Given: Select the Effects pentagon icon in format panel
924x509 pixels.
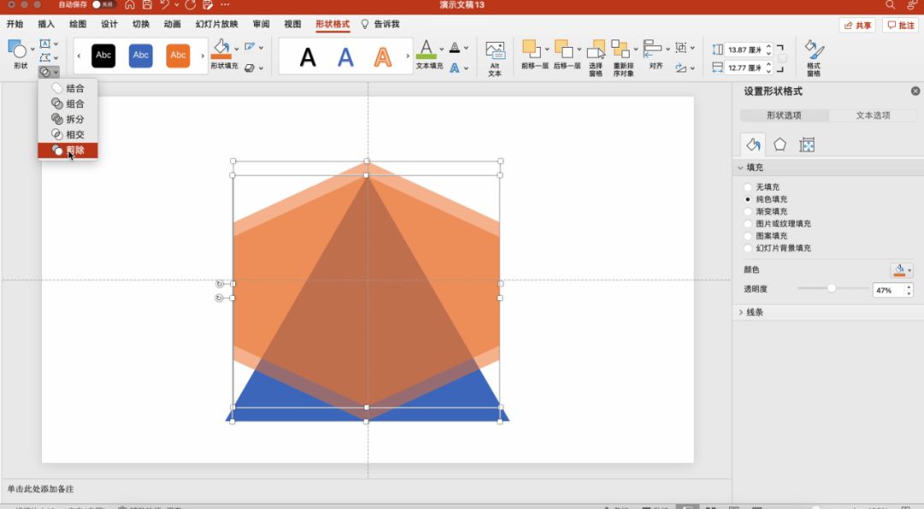Looking at the screenshot, I should tap(779, 145).
